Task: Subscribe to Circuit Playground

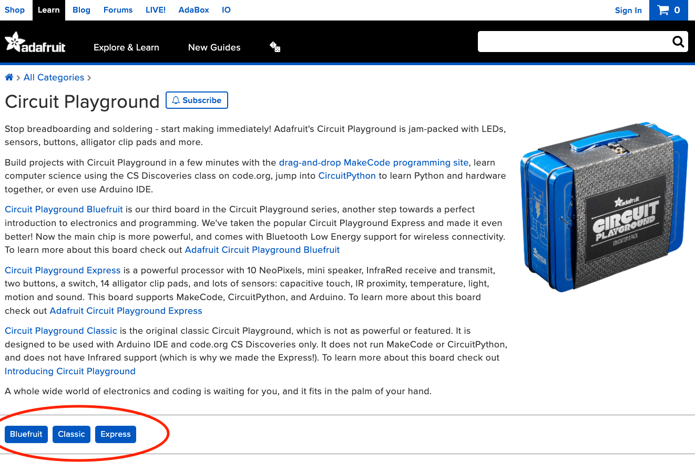Action: tap(197, 100)
